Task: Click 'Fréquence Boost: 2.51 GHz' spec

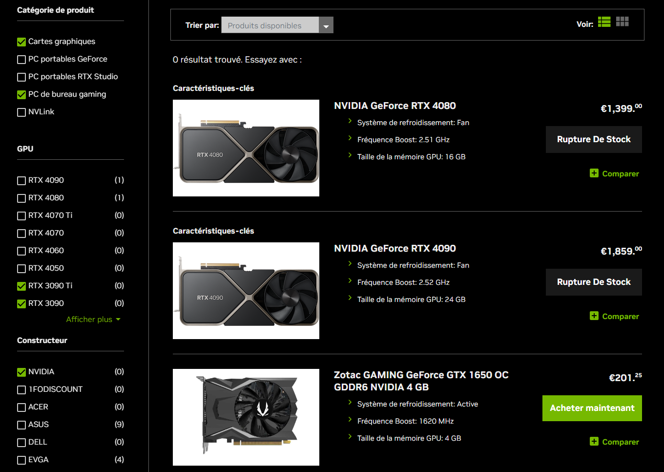Action: pyautogui.click(x=403, y=140)
